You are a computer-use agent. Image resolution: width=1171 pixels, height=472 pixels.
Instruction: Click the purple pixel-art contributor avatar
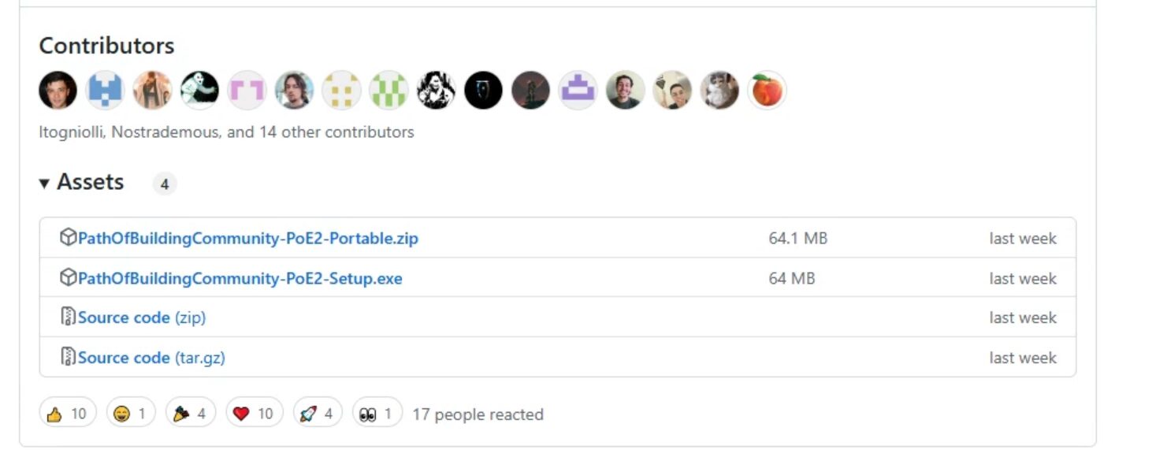[578, 91]
